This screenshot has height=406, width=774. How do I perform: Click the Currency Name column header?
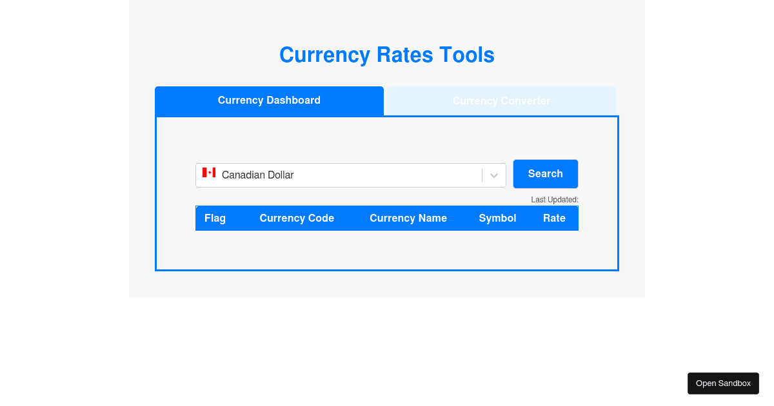point(408,218)
